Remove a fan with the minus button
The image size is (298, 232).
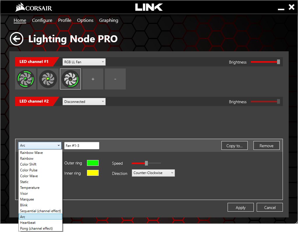click(115, 79)
